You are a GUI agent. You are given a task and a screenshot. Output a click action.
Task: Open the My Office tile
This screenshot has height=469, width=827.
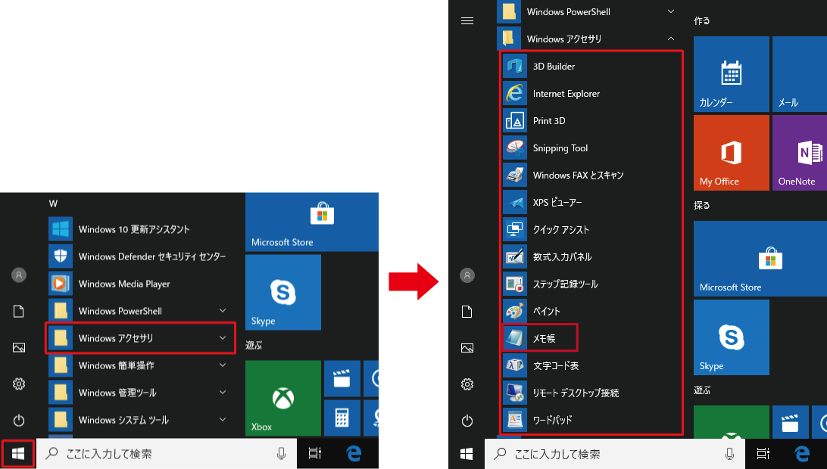click(732, 153)
